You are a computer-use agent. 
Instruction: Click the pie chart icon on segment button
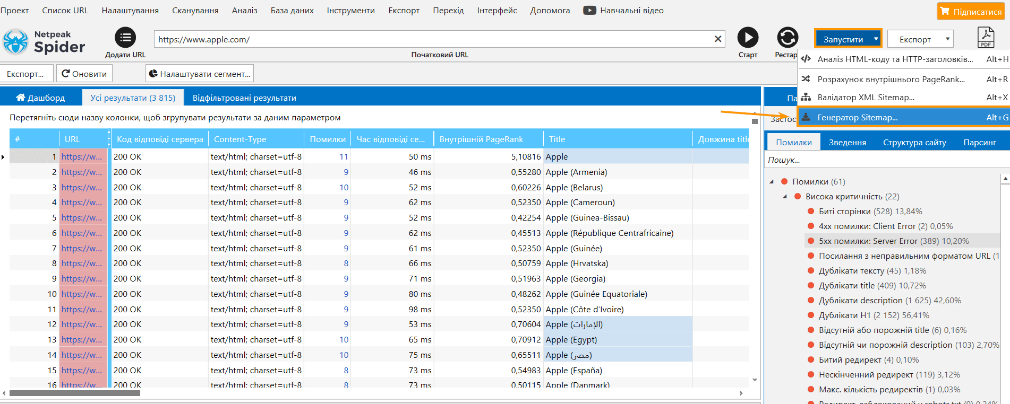(153, 74)
